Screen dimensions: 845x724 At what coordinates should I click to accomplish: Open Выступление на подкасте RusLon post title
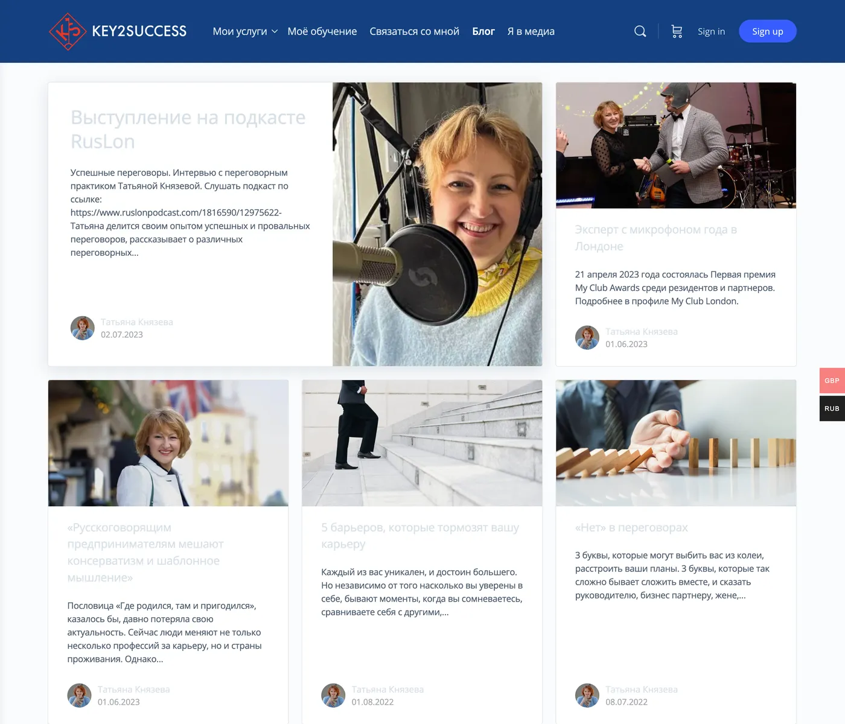(x=188, y=129)
